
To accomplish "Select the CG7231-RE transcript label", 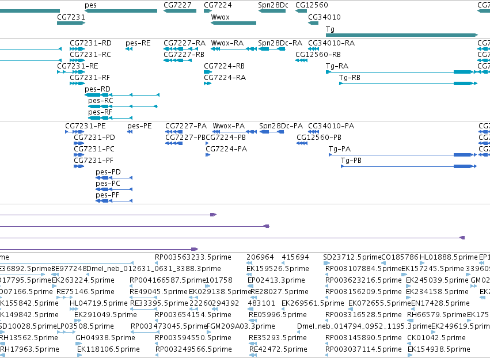I will pos(78,66).
